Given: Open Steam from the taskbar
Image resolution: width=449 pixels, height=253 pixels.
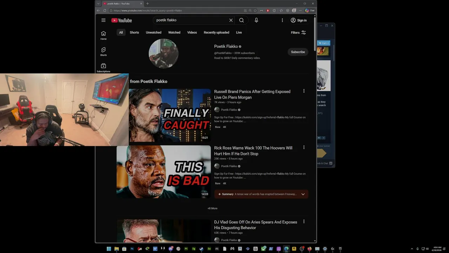Looking at the screenshot, I should (201, 249).
